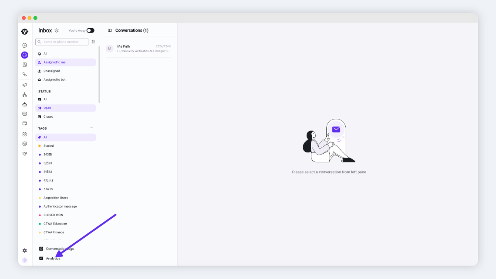Select the Closed status filter
The height and width of the screenshot is (279, 496).
coord(48,116)
